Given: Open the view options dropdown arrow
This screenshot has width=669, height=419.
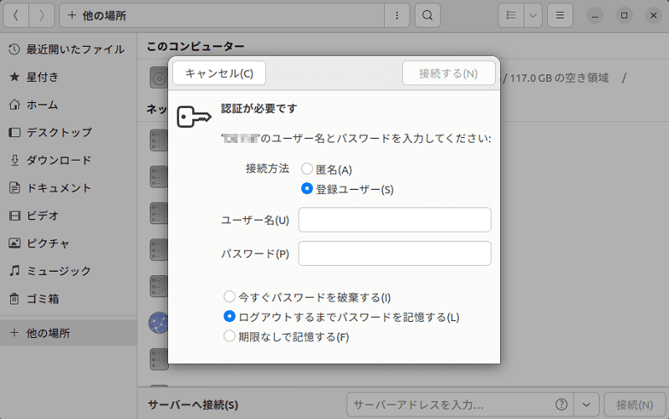Looking at the screenshot, I should point(533,16).
